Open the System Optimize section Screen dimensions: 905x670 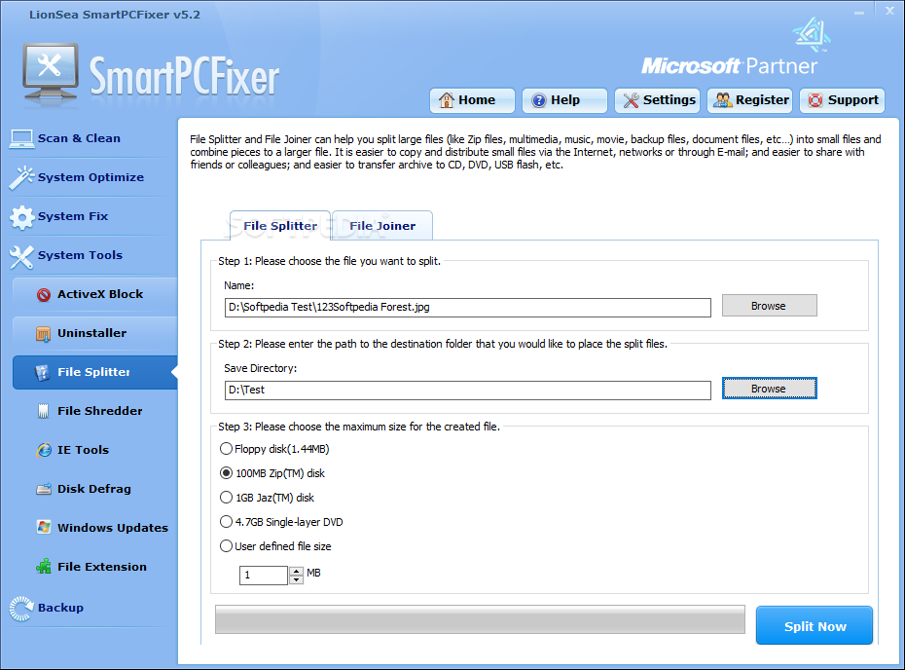click(x=92, y=177)
